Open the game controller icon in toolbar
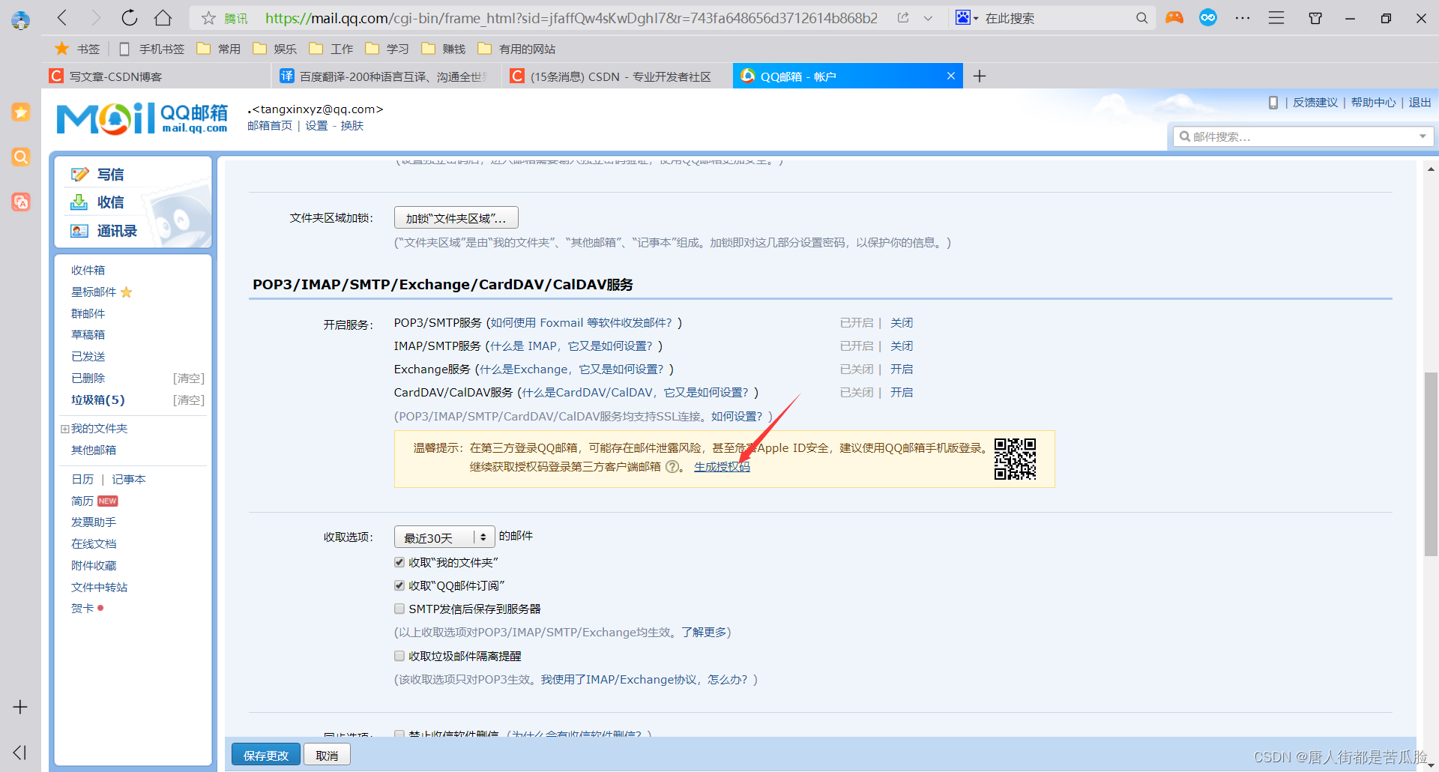Screen dimensions: 1439x772 pos(1174,18)
